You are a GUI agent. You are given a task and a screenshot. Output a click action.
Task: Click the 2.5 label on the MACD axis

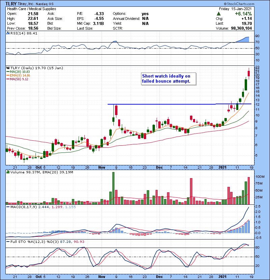pos(258,206)
